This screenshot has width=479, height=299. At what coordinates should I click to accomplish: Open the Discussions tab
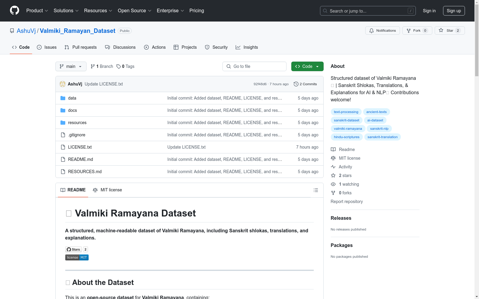pos(120,47)
